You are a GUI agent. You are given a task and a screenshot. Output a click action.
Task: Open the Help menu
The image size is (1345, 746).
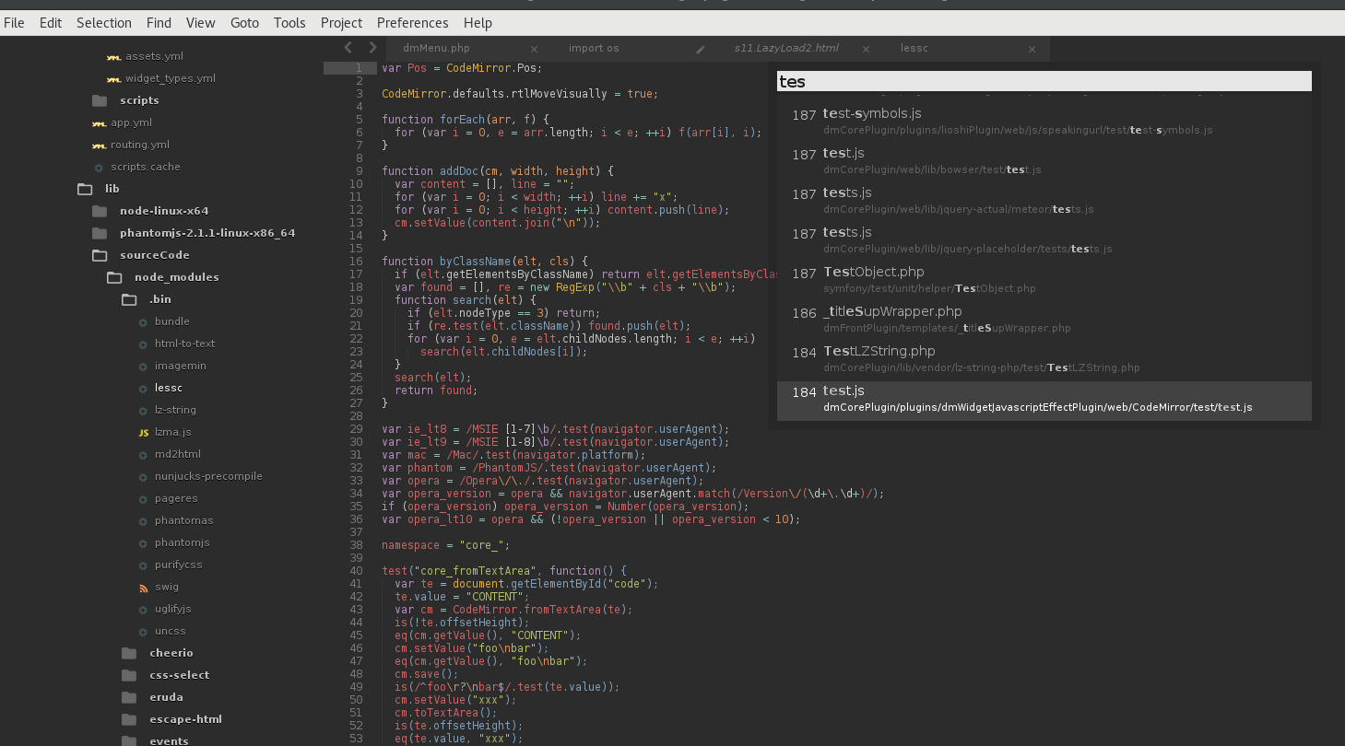(x=478, y=23)
